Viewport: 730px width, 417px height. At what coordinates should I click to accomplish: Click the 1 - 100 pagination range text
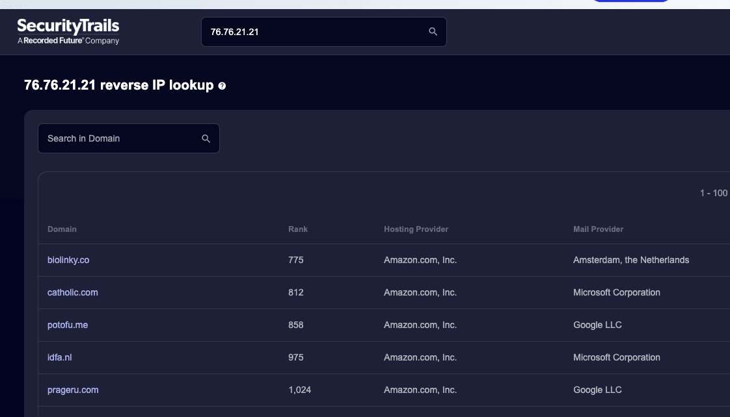click(713, 193)
